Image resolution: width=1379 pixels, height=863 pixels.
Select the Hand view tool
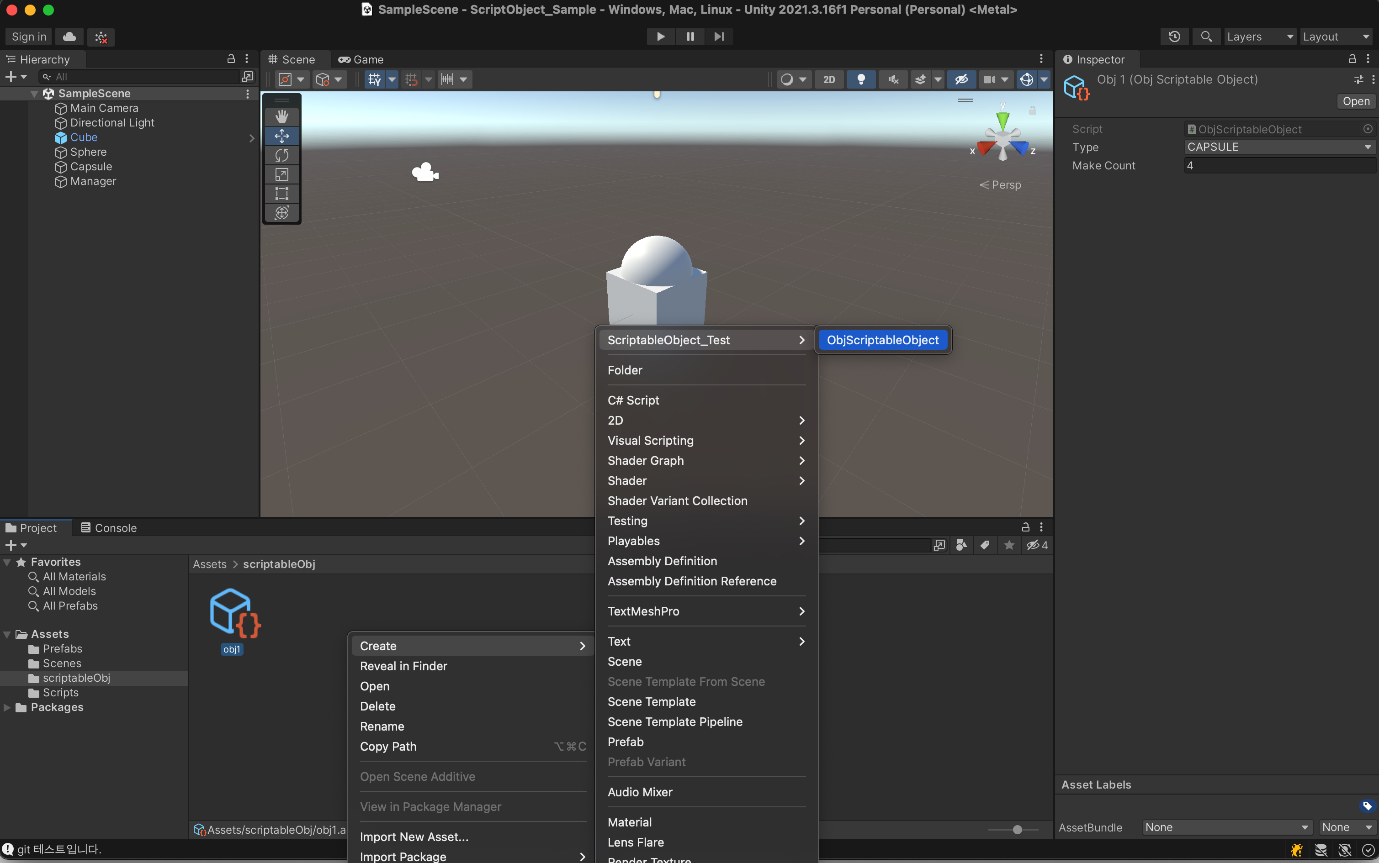(281, 117)
